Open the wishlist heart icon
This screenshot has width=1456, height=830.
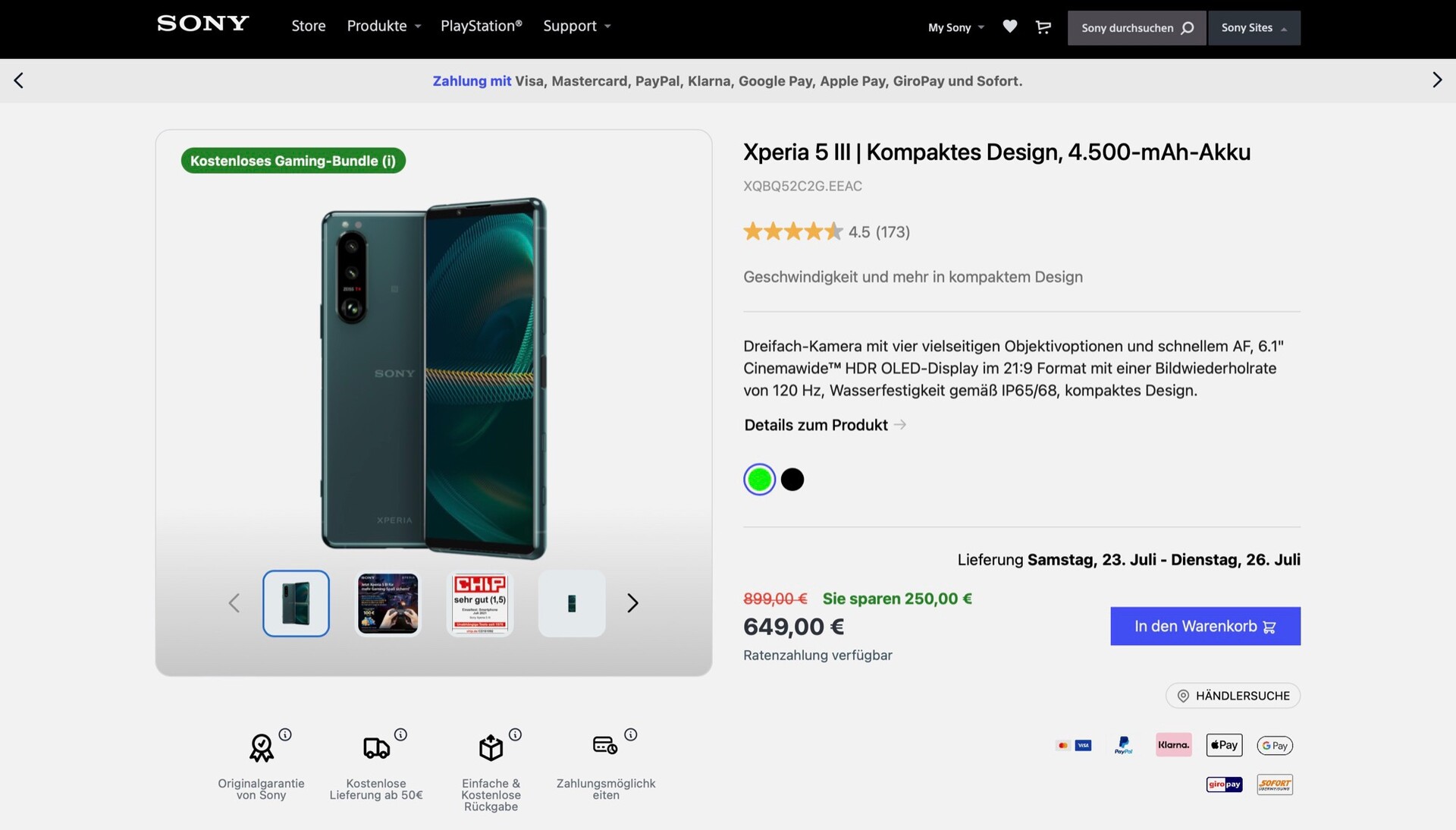point(1009,27)
